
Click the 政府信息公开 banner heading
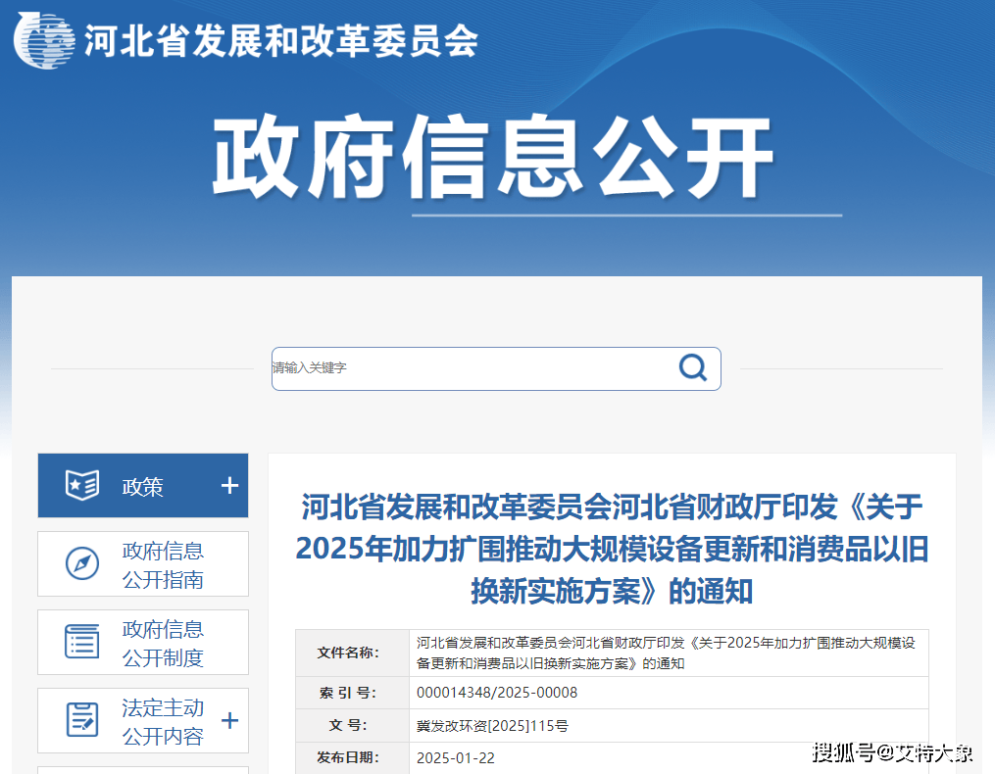[493, 158]
